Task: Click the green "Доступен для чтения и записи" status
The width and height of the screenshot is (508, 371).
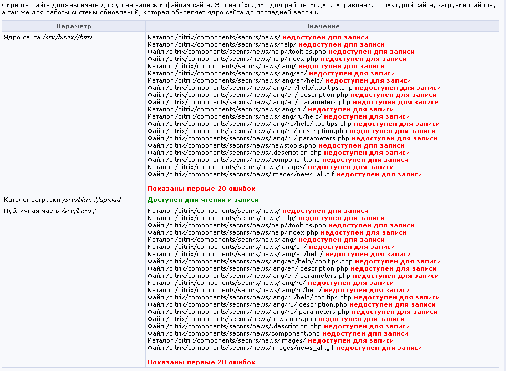Action: pos(203,200)
